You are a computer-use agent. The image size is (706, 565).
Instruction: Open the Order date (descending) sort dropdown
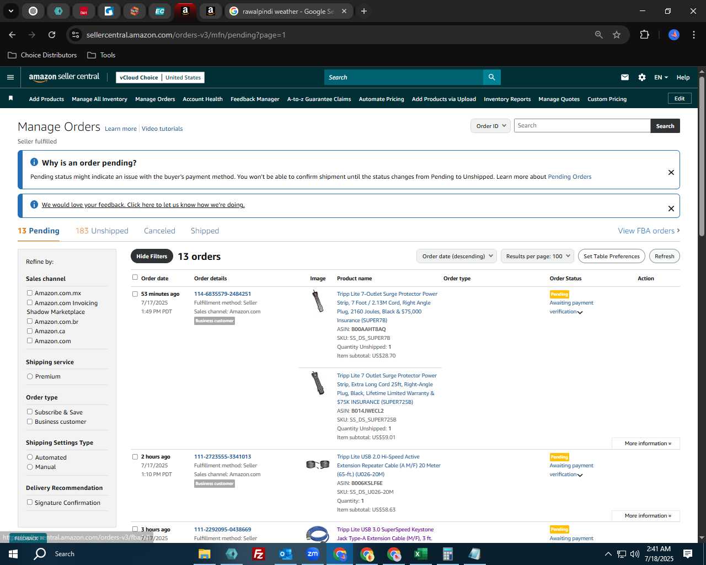[457, 256]
